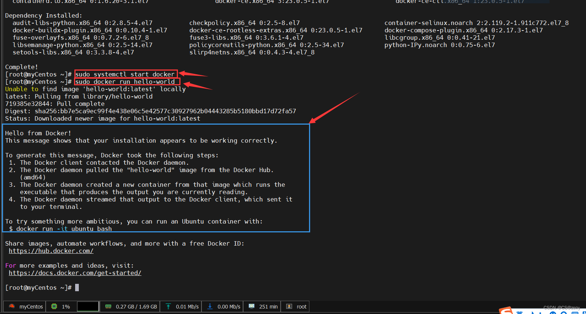Viewport: 586px width, 314px height.
Task: Click step 2 'daemon pulled the hello-world' line
Action: click(141, 170)
